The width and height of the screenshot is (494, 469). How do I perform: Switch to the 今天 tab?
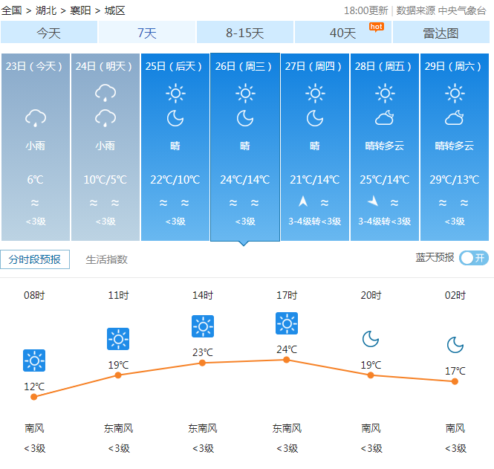(49, 33)
